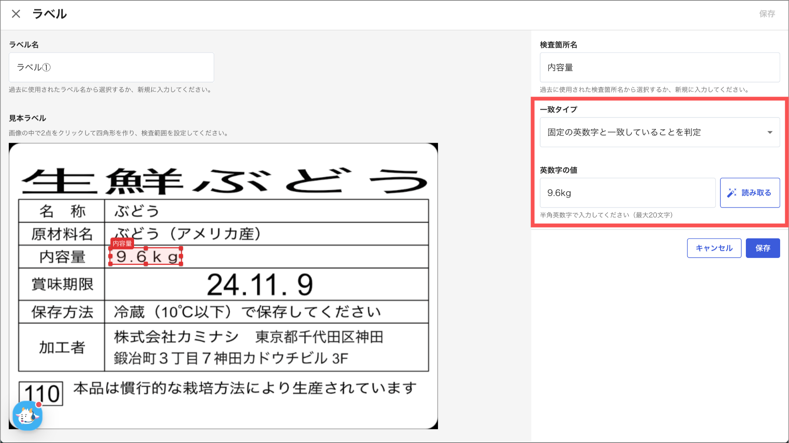Screen dimensions: 789x443
Task: Click the red 内容量 tag above selection
Action: pos(122,243)
